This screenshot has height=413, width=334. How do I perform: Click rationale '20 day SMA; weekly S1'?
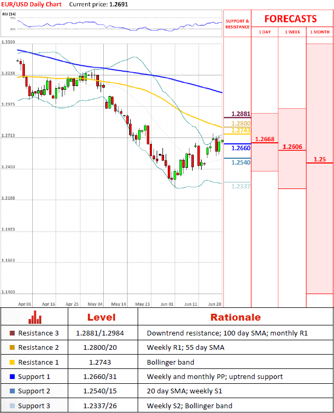(x=184, y=391)
